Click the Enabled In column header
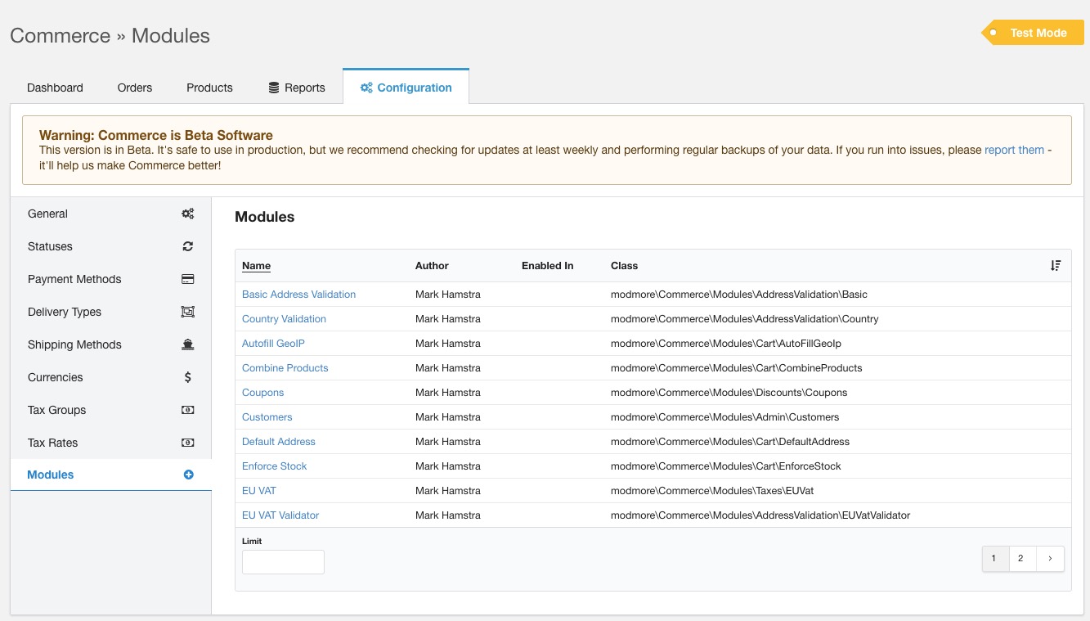1090x621 pixels. (x=547, y=266)
